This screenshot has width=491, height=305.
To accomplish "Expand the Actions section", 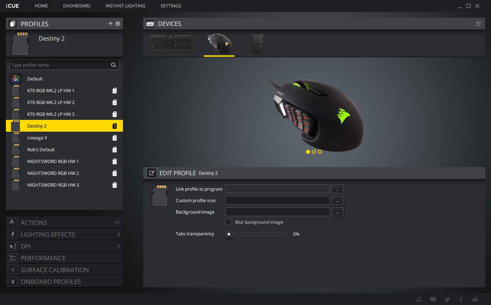I will click(64, 222).
